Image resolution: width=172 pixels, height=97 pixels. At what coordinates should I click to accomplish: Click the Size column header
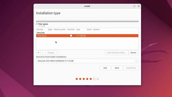coord(78,29)
